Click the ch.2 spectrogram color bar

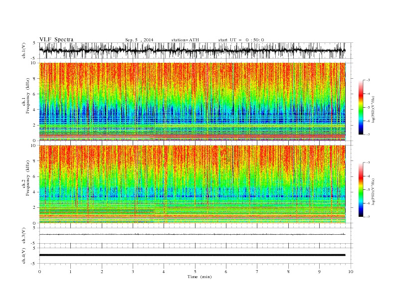coord(361,190)
